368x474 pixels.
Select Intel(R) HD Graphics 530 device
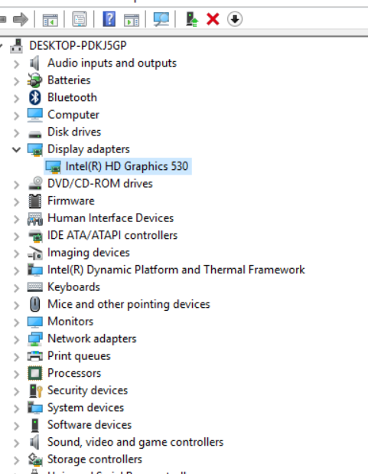[118, 166]
